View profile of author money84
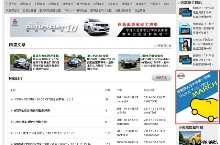 [122, 101]
